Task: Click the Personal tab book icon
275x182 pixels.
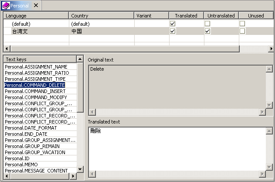Action: [7, 6]
